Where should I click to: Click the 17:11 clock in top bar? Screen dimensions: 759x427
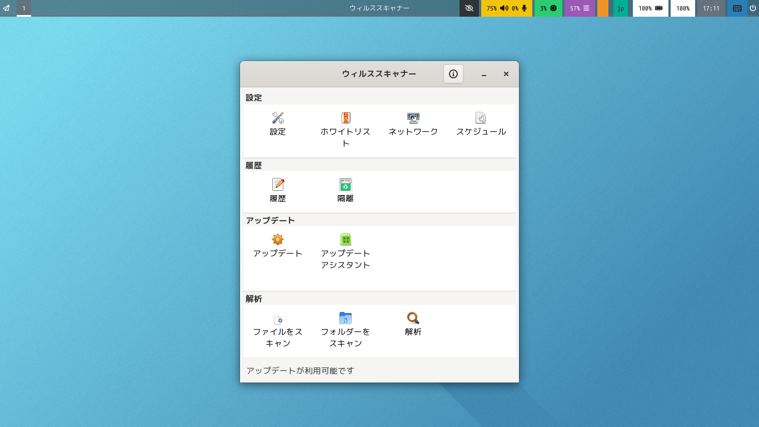coord(711,8)
